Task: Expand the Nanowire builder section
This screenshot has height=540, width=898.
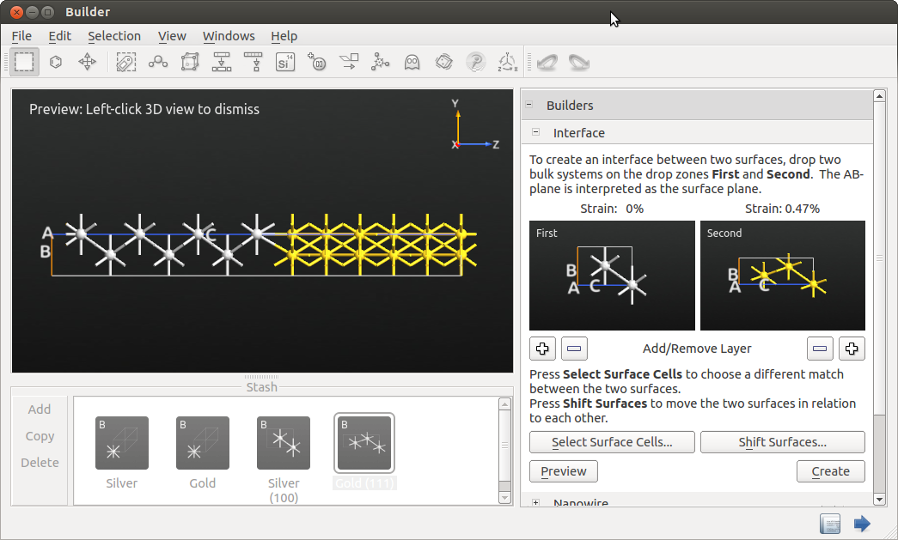Action: 535,503
